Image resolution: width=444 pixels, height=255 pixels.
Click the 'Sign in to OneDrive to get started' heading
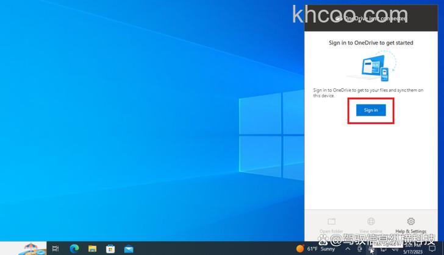coord(371,43)
